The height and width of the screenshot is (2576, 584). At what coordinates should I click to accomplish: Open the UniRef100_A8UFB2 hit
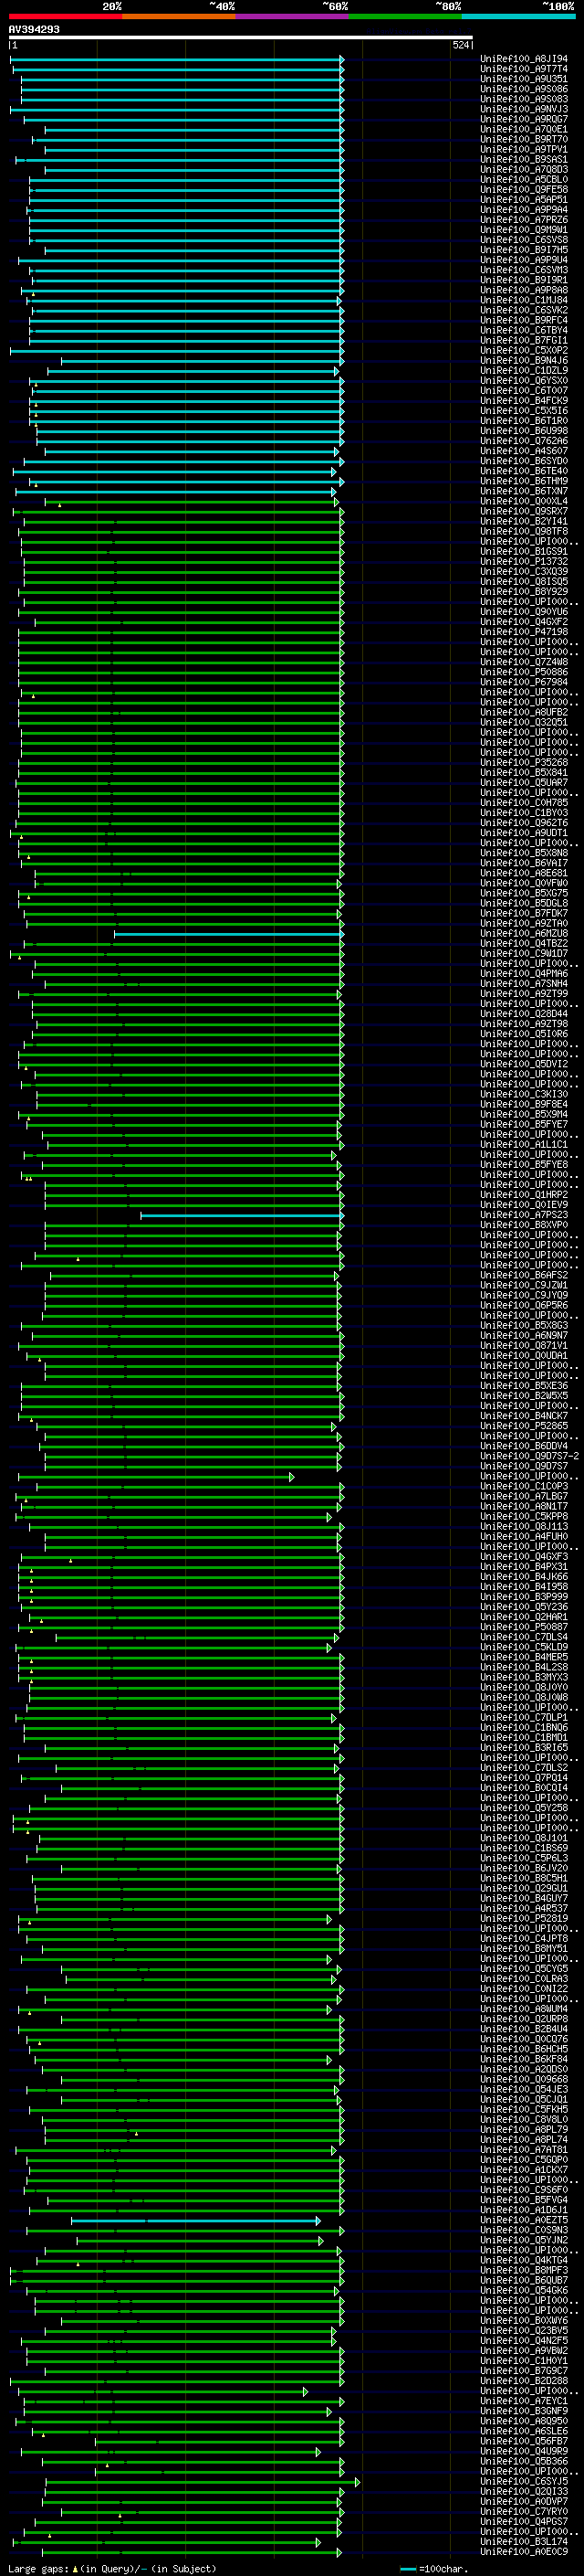pos(524,712)
